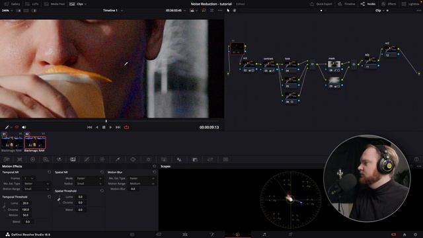Image resolution: width=423 pixels, height=238 pixels.
Task: Select the viewer pointer tool
Action: (x=228, y=11)
